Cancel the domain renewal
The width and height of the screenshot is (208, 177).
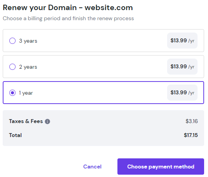(92, 167)
